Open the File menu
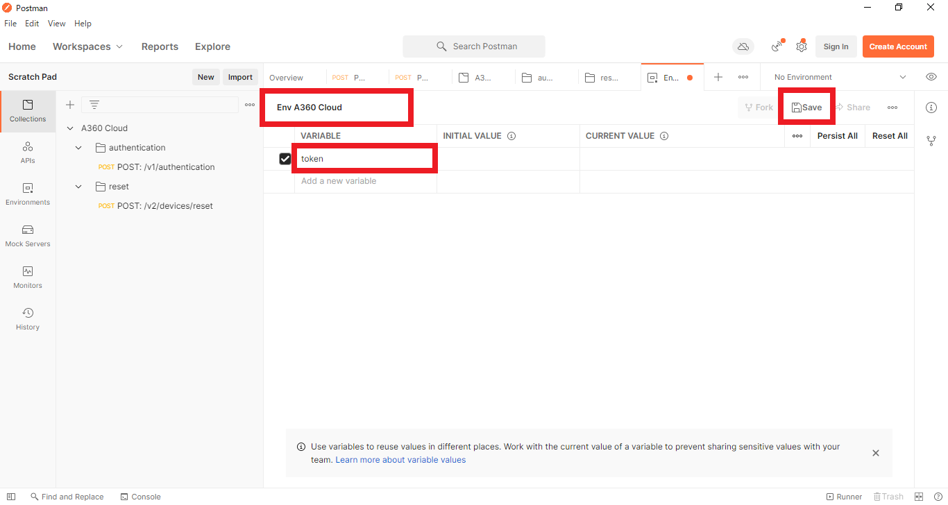Image resolution: width=948 pixels, height=505 pixels. coord(10,24)
